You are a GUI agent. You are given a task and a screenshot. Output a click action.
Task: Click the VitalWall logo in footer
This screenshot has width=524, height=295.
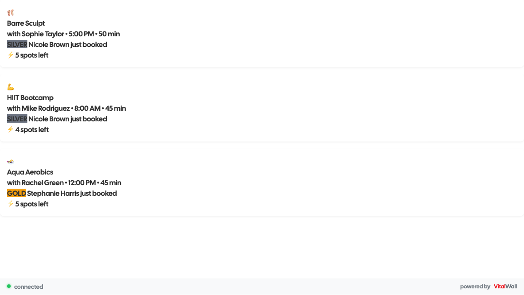pyautogui.click(x=505, y=287)
